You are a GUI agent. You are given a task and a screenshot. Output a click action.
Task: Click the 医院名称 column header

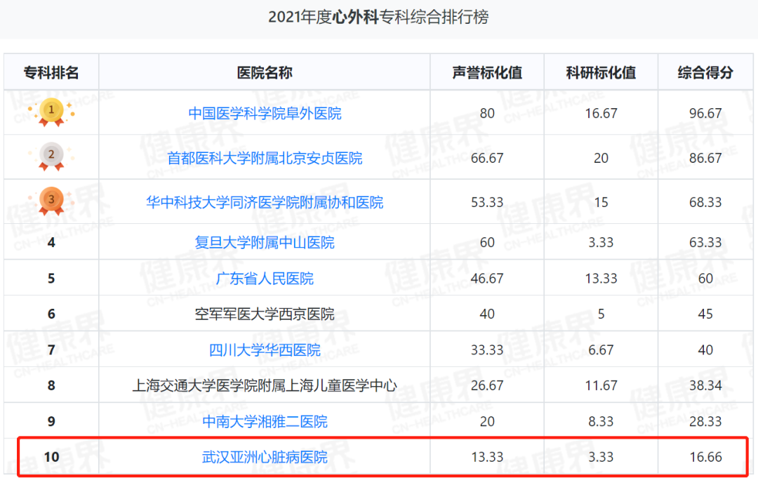(265, 72)
